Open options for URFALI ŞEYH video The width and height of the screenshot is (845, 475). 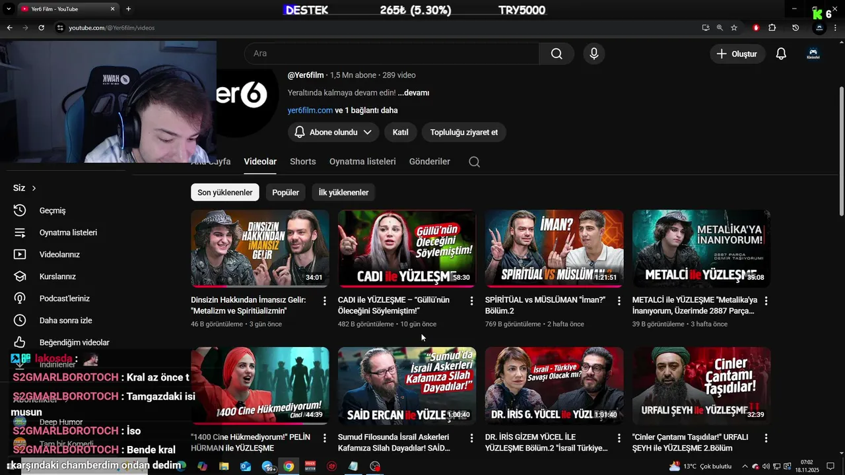click(x=766, y=438)
